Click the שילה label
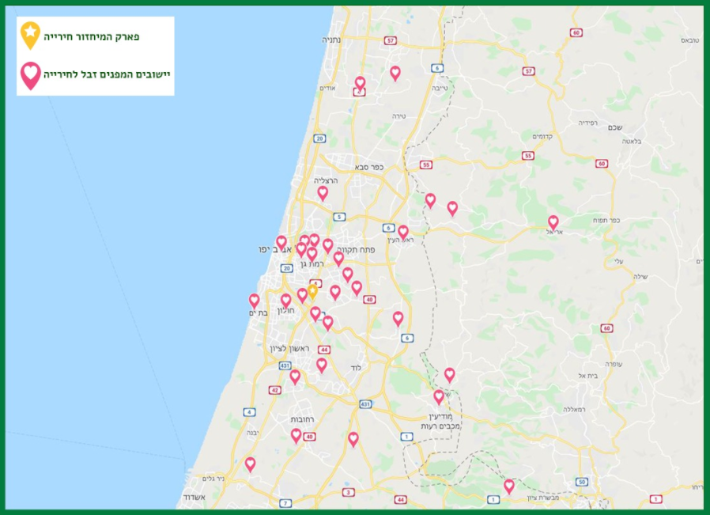Screen dimensions: 710x515 point(640,277)
